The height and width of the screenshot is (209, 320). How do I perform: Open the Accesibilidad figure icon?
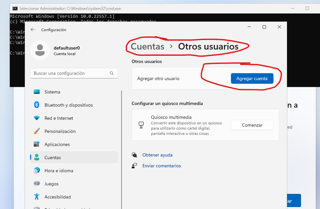click(x=37, y=197)
